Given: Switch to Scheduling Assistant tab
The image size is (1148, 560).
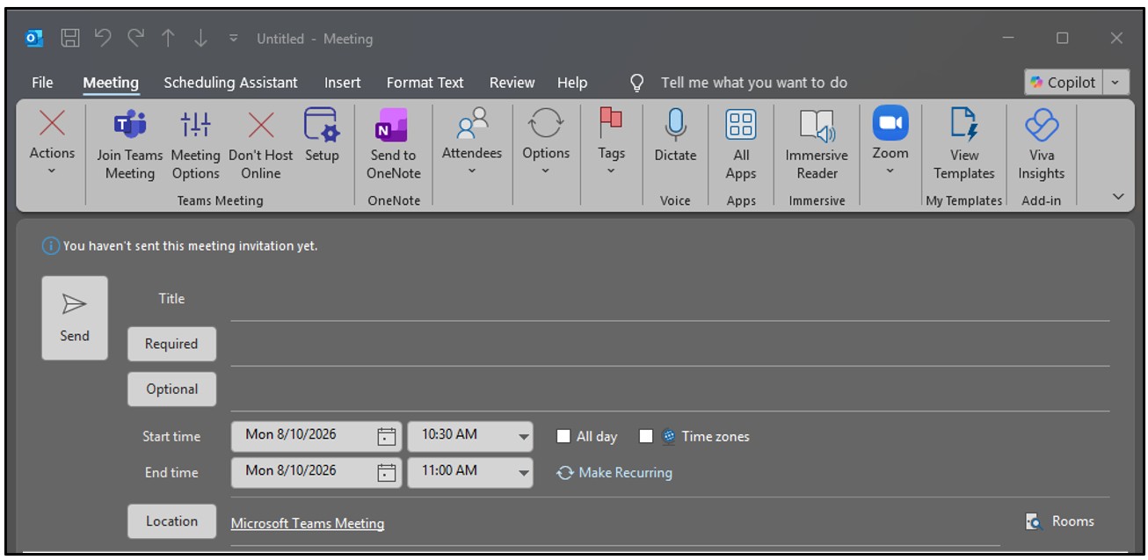Looking at the screenshot, I should [x=230, y=83].
